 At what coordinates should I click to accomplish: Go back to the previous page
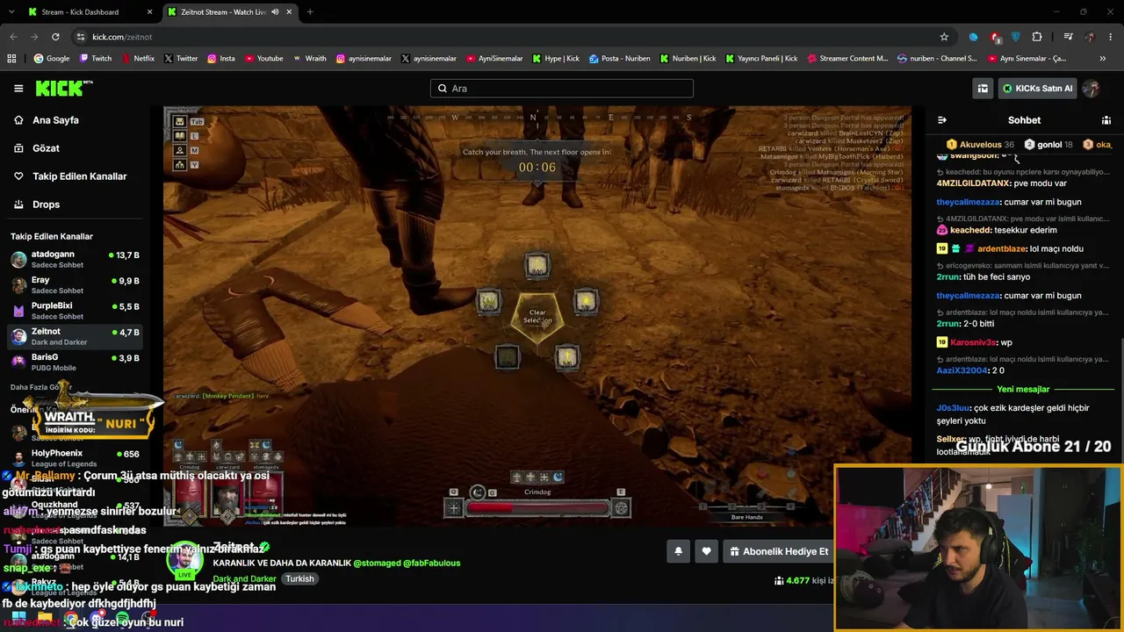13,37
